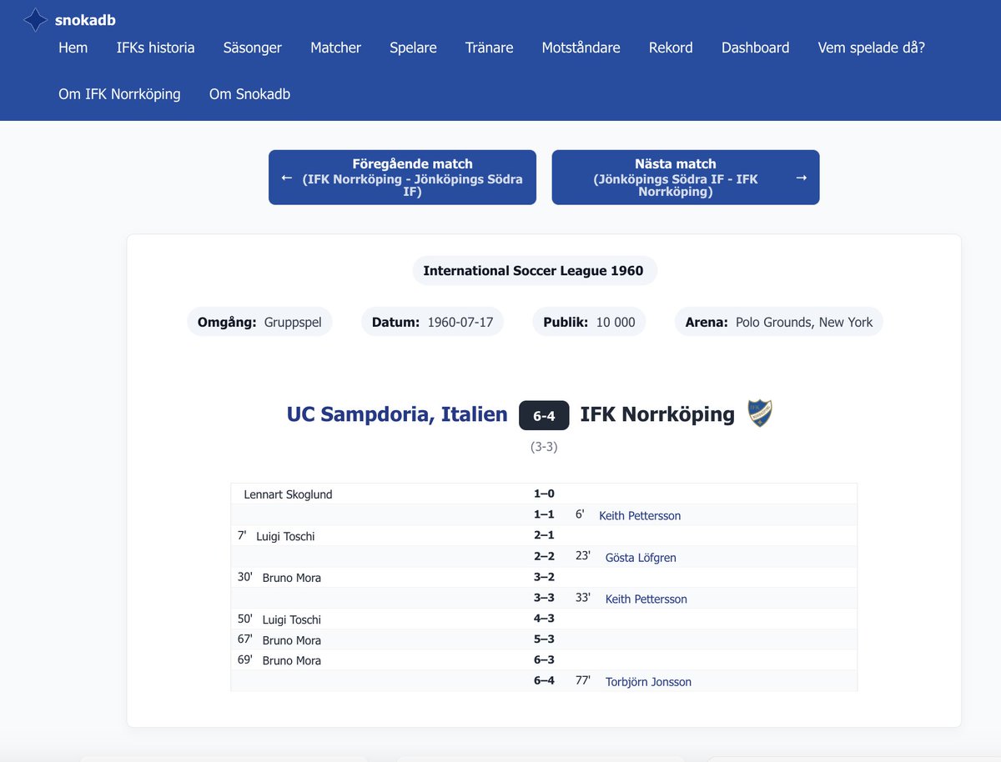This screenshot has height=762, width=1001.
Task: Open the Säsonger page
Action: pos(253,48)
